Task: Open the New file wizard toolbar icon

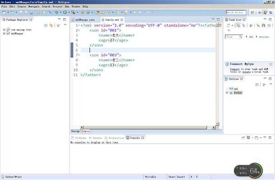Action: [4, 13]
